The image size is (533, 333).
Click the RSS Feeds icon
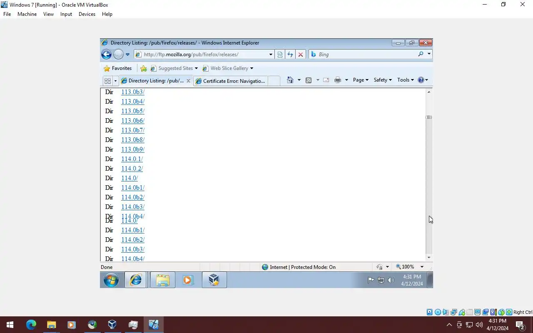pos(309,80)
